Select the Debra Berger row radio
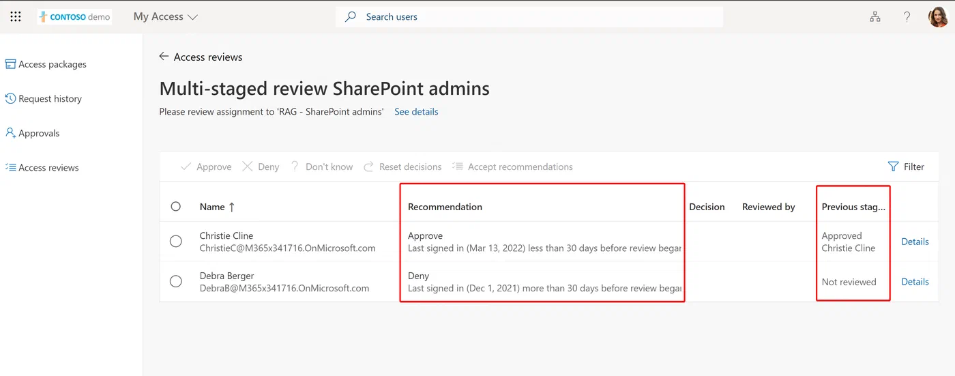This screenshot has width=955, height=376. (176, 281)
